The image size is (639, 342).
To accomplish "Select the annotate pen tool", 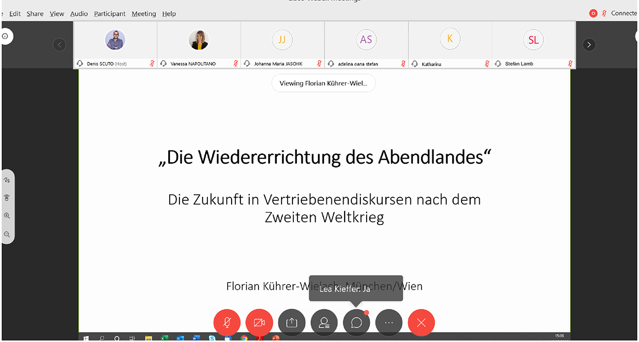I will [x=7, y=180].
